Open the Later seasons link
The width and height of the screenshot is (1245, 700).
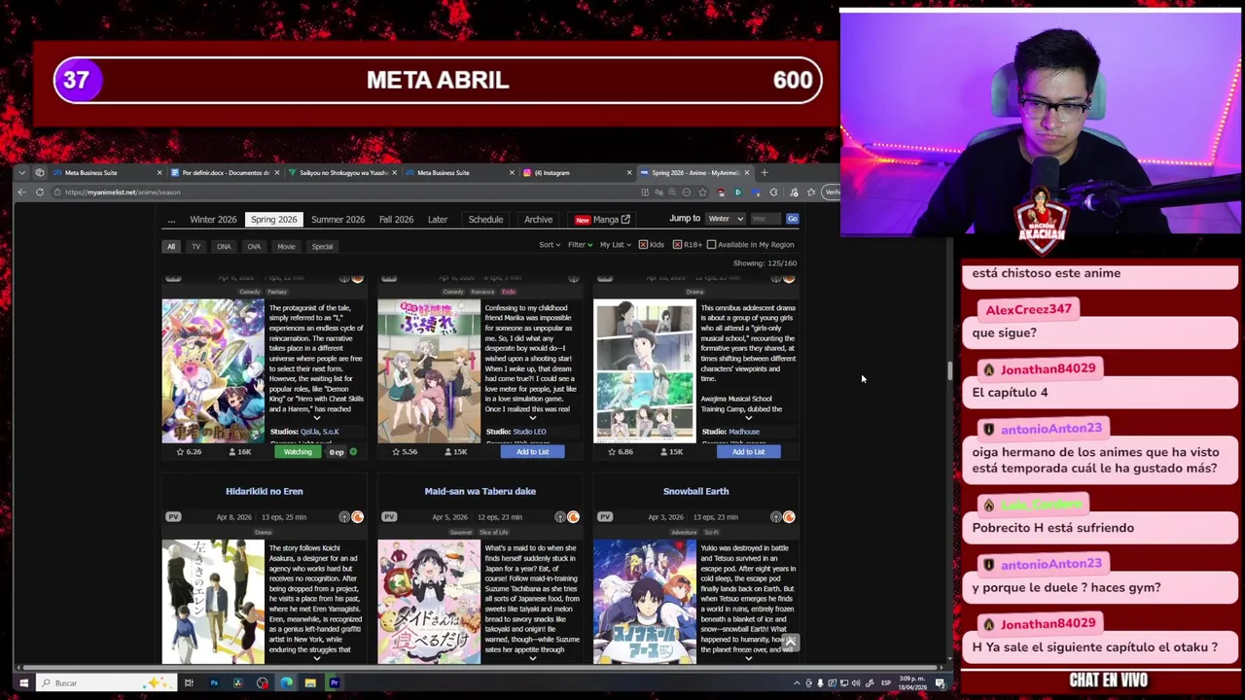[438, 220]
